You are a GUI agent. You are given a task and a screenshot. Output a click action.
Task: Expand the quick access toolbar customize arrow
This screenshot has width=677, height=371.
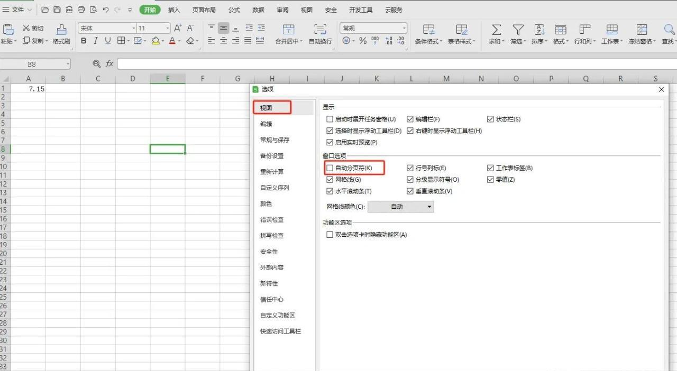click(x=130, y=10)
